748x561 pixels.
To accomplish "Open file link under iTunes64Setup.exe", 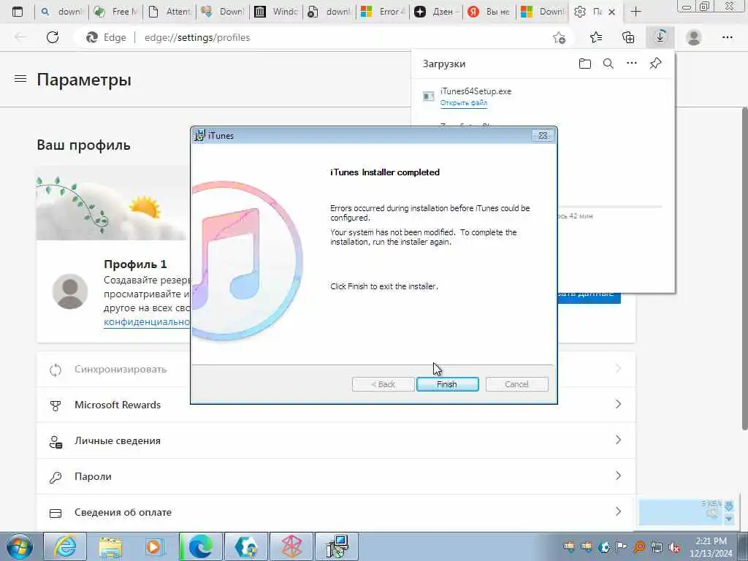I will pyautogui.click(x=464, y=102).
